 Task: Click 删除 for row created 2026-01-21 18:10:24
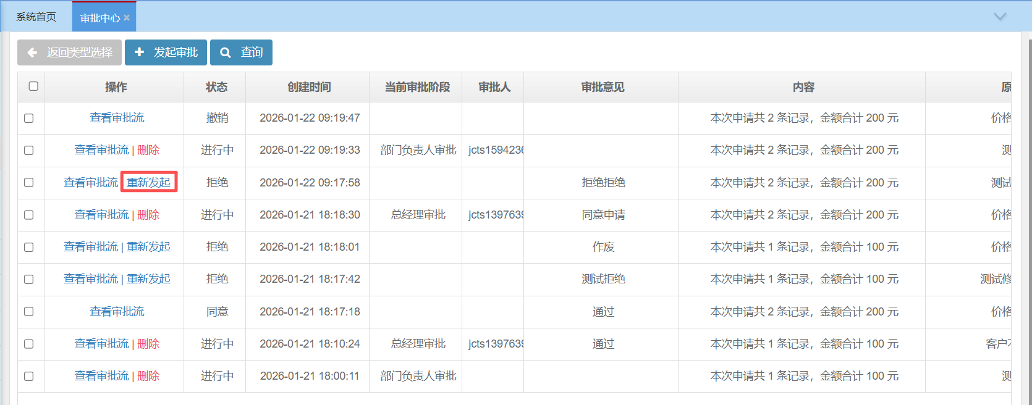(x=148, y=344)
